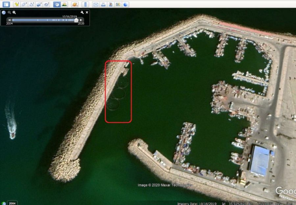Step to previous imagery date
The width and height of the screenshot is (296, 205).
(x=9, y=20)
